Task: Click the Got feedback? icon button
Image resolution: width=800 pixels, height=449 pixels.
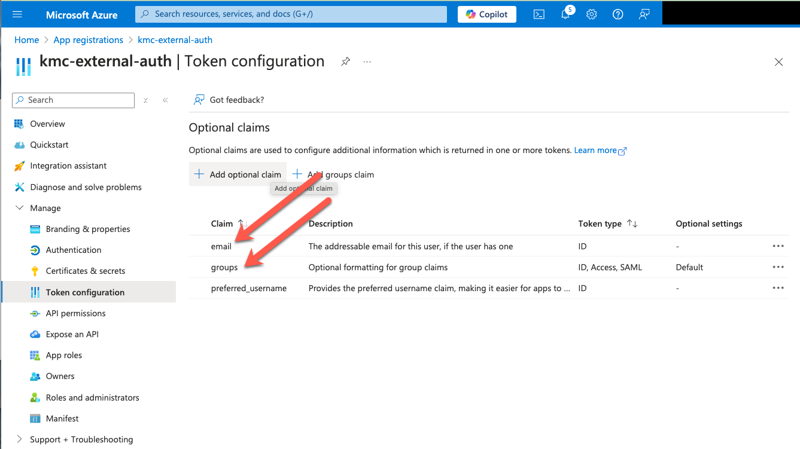Action: coord(198,99)
